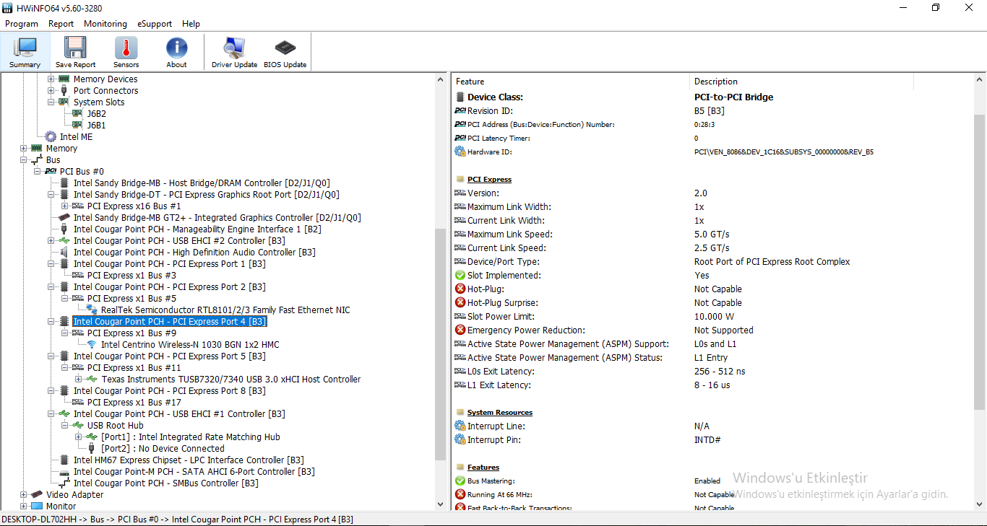Click the Interrupt Line gear icon
Image resolution: width=987 pixels, height=526 pixels.
click(460, 426)
